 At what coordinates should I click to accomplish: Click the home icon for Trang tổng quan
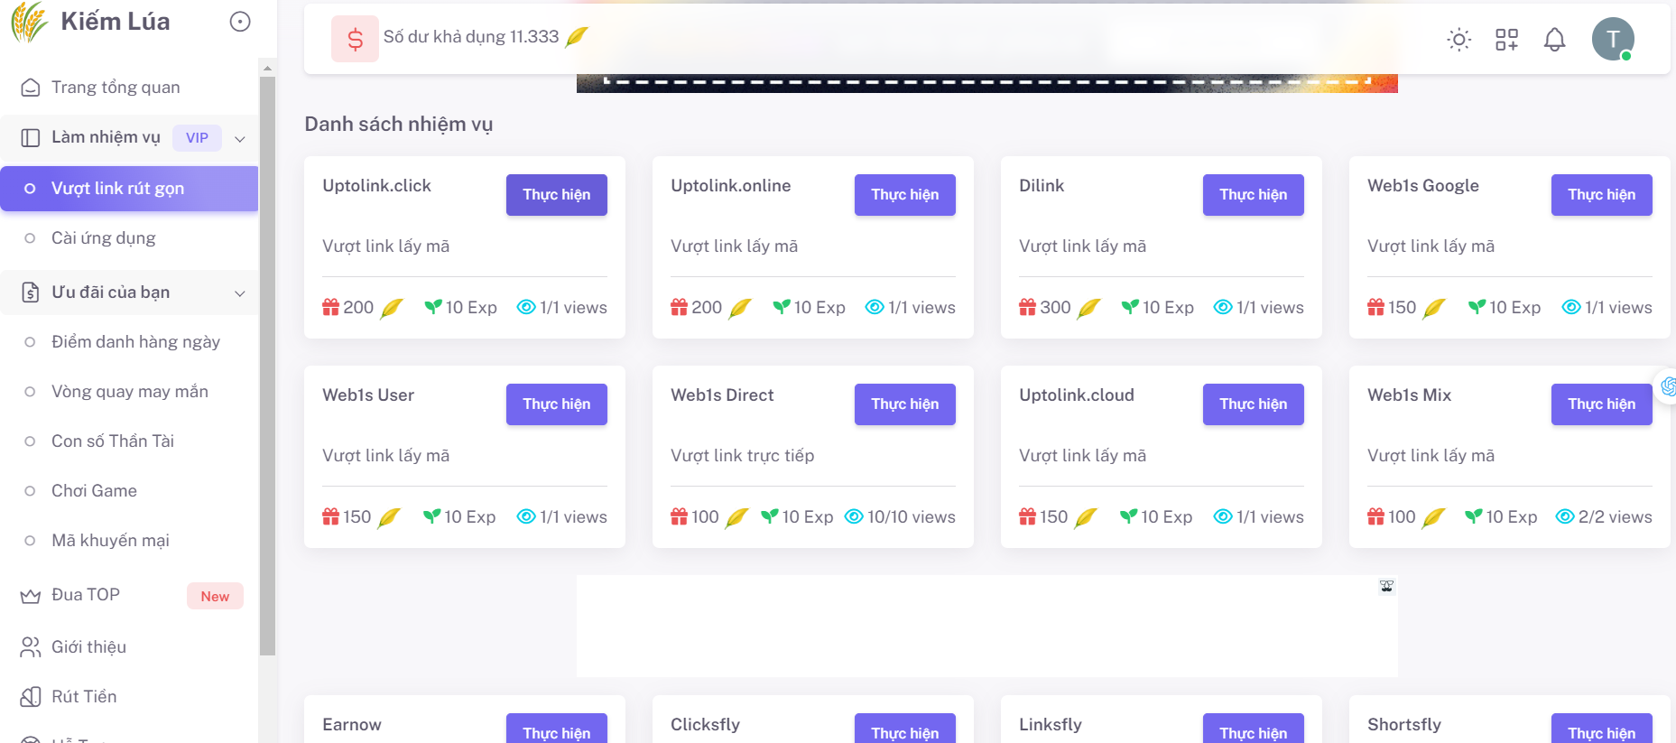[31, 88]
